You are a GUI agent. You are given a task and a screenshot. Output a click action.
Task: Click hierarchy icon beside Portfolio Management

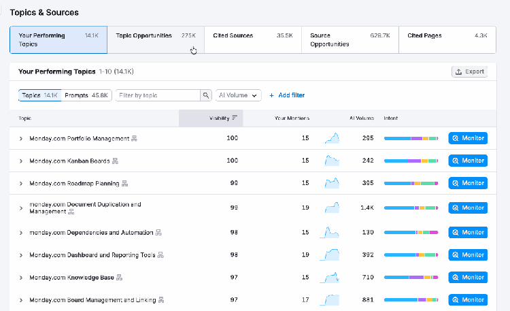pos(134,138)
